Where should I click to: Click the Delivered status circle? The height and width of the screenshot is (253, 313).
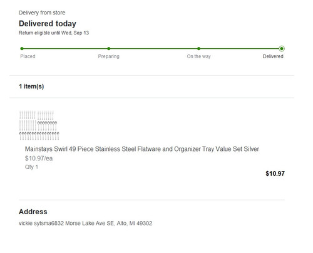[x=282, y=49]
